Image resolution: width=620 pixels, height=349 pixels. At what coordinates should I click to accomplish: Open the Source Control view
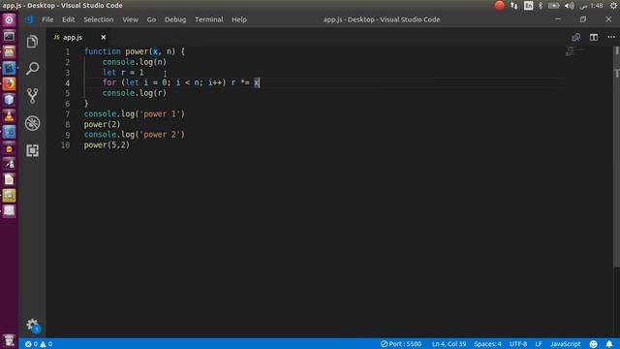[32, 96]
